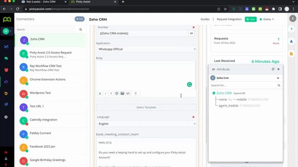Insert image via Body toolbar icon
This screenshot has height=167, width=298.
(x=122, y=93)
